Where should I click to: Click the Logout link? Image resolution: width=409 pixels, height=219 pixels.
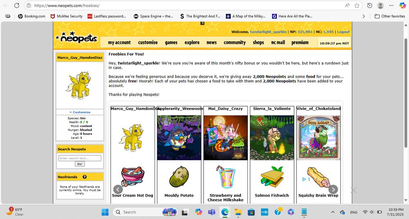coord(343,32)
